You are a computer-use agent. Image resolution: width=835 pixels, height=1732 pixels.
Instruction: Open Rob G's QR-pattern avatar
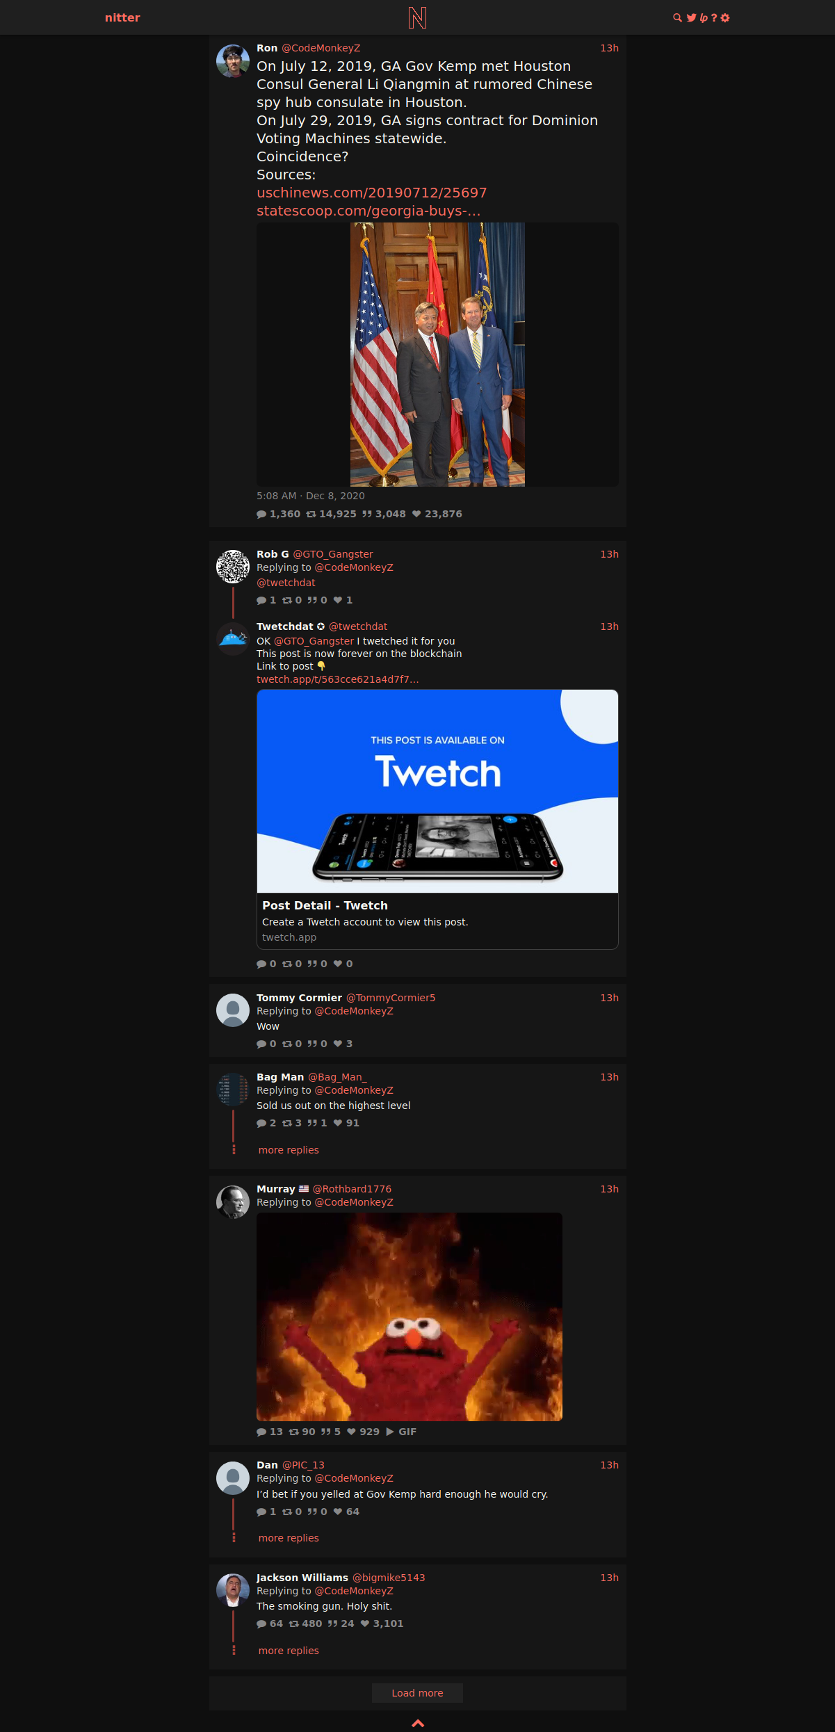point(233,567)
